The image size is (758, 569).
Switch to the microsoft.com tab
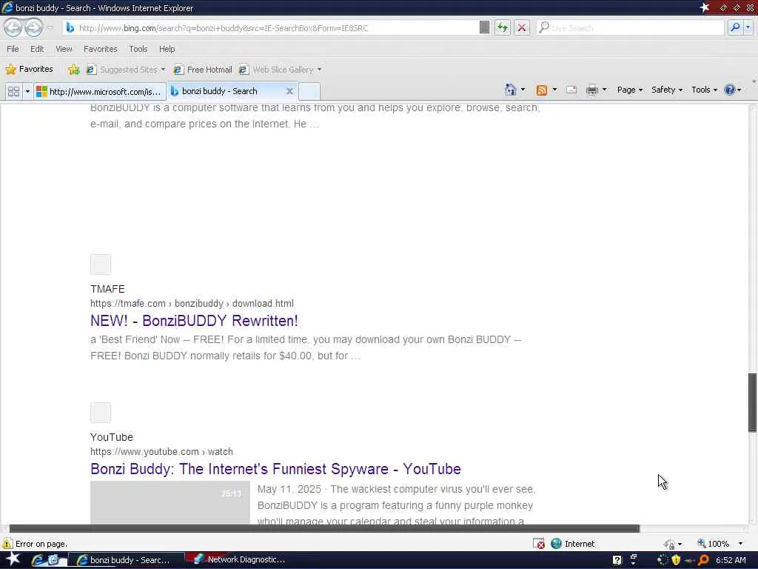(100, 91)
